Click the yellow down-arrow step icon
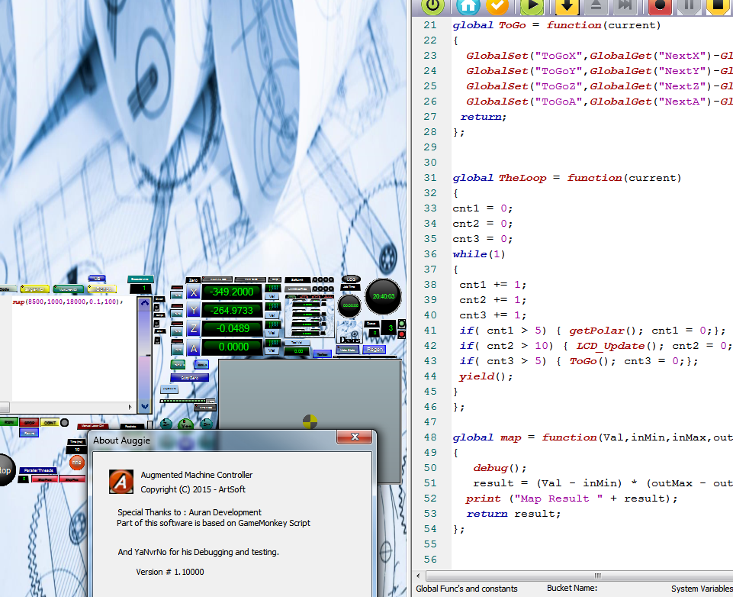This screenshot has height=597, width=733. pos(567,5)
